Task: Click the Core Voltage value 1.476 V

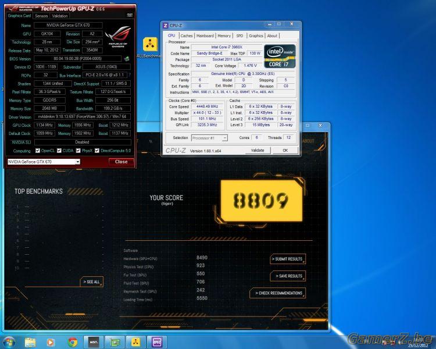Action: click(250, 66)
